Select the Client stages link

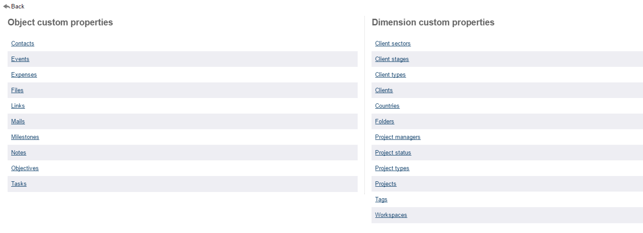[392, 59]
